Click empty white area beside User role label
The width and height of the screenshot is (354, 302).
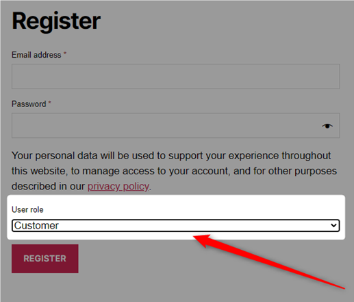[x=183, y=209]
